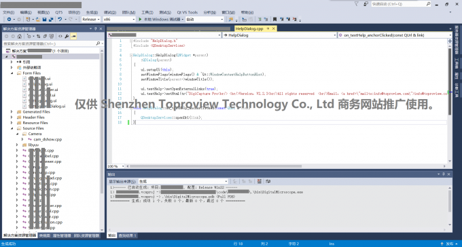Click the Solution Explorer vertical scrollbar
Screen dimensions: 462x247
click(102, 140)
